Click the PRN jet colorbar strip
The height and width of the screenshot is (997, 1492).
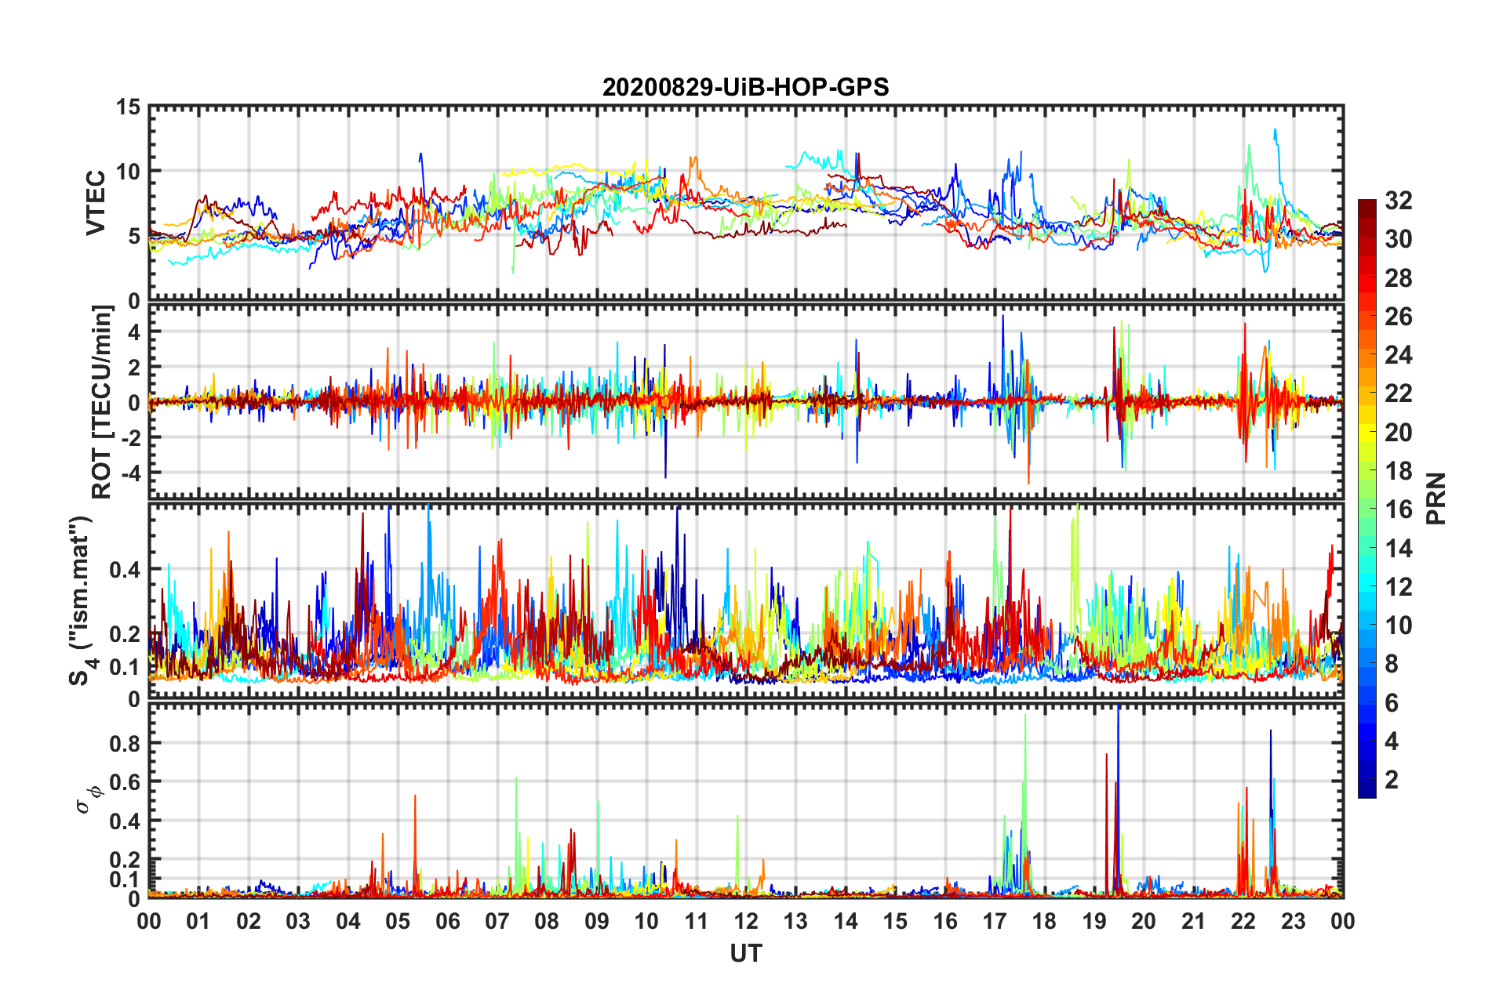pyautogui.click(x=1366, y=498)
